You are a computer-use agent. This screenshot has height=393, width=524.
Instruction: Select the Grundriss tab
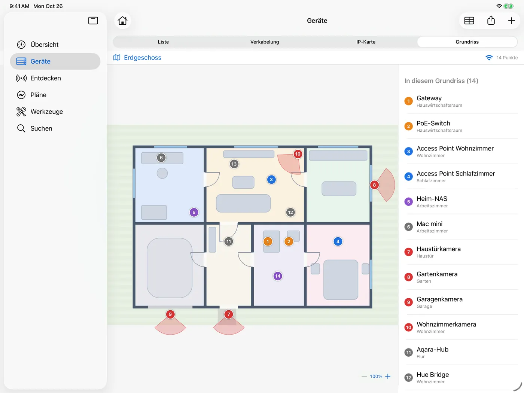click(x=467, y=42)
